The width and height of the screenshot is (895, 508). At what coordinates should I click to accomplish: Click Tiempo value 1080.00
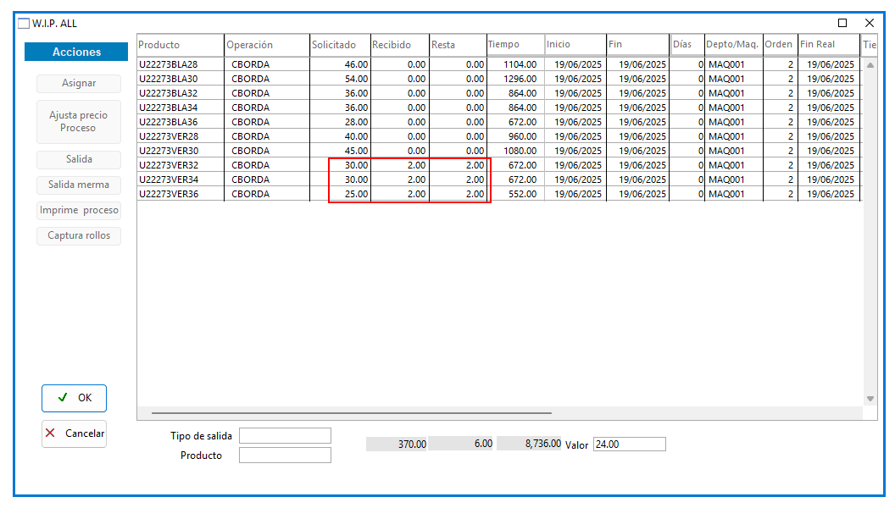click(520, 151)
